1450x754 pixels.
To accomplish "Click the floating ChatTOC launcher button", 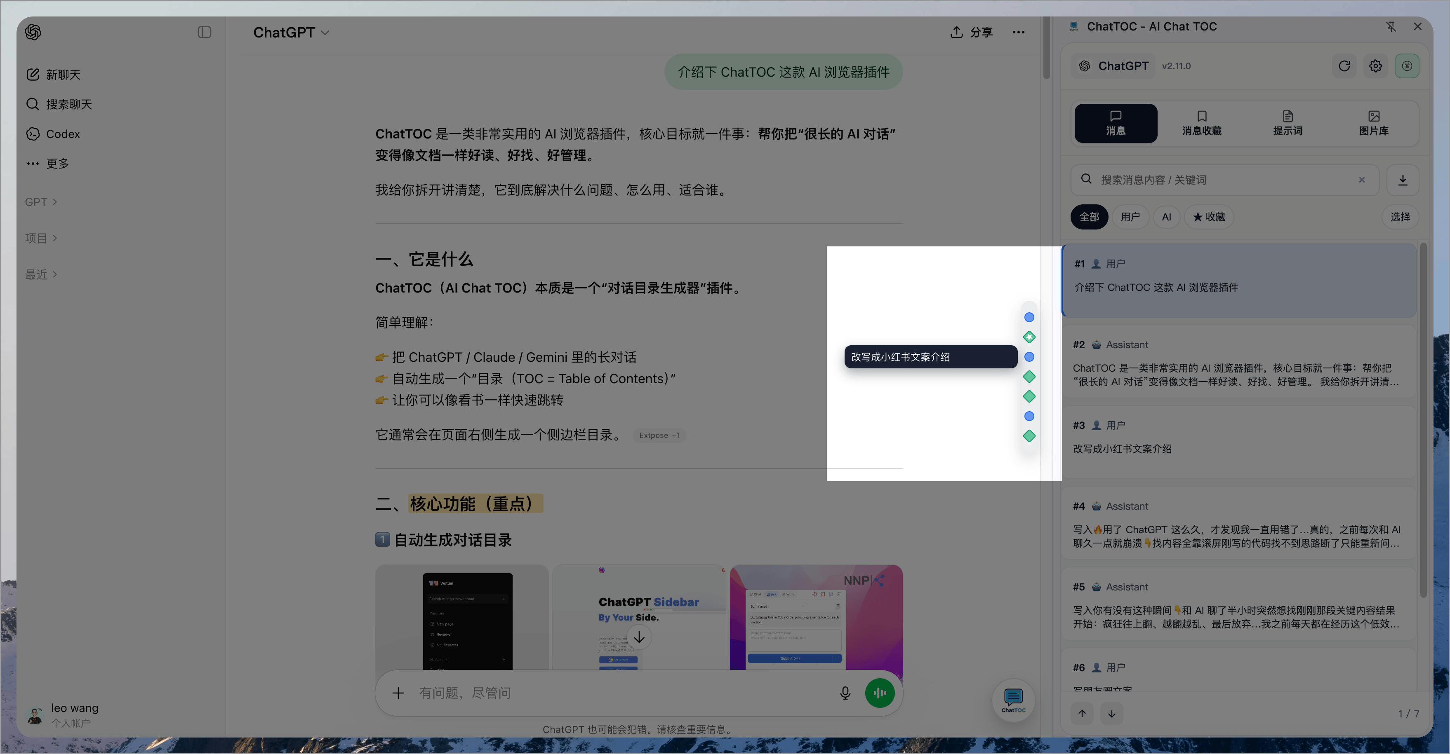I will pyautogui.click(x=1013, y=700).
